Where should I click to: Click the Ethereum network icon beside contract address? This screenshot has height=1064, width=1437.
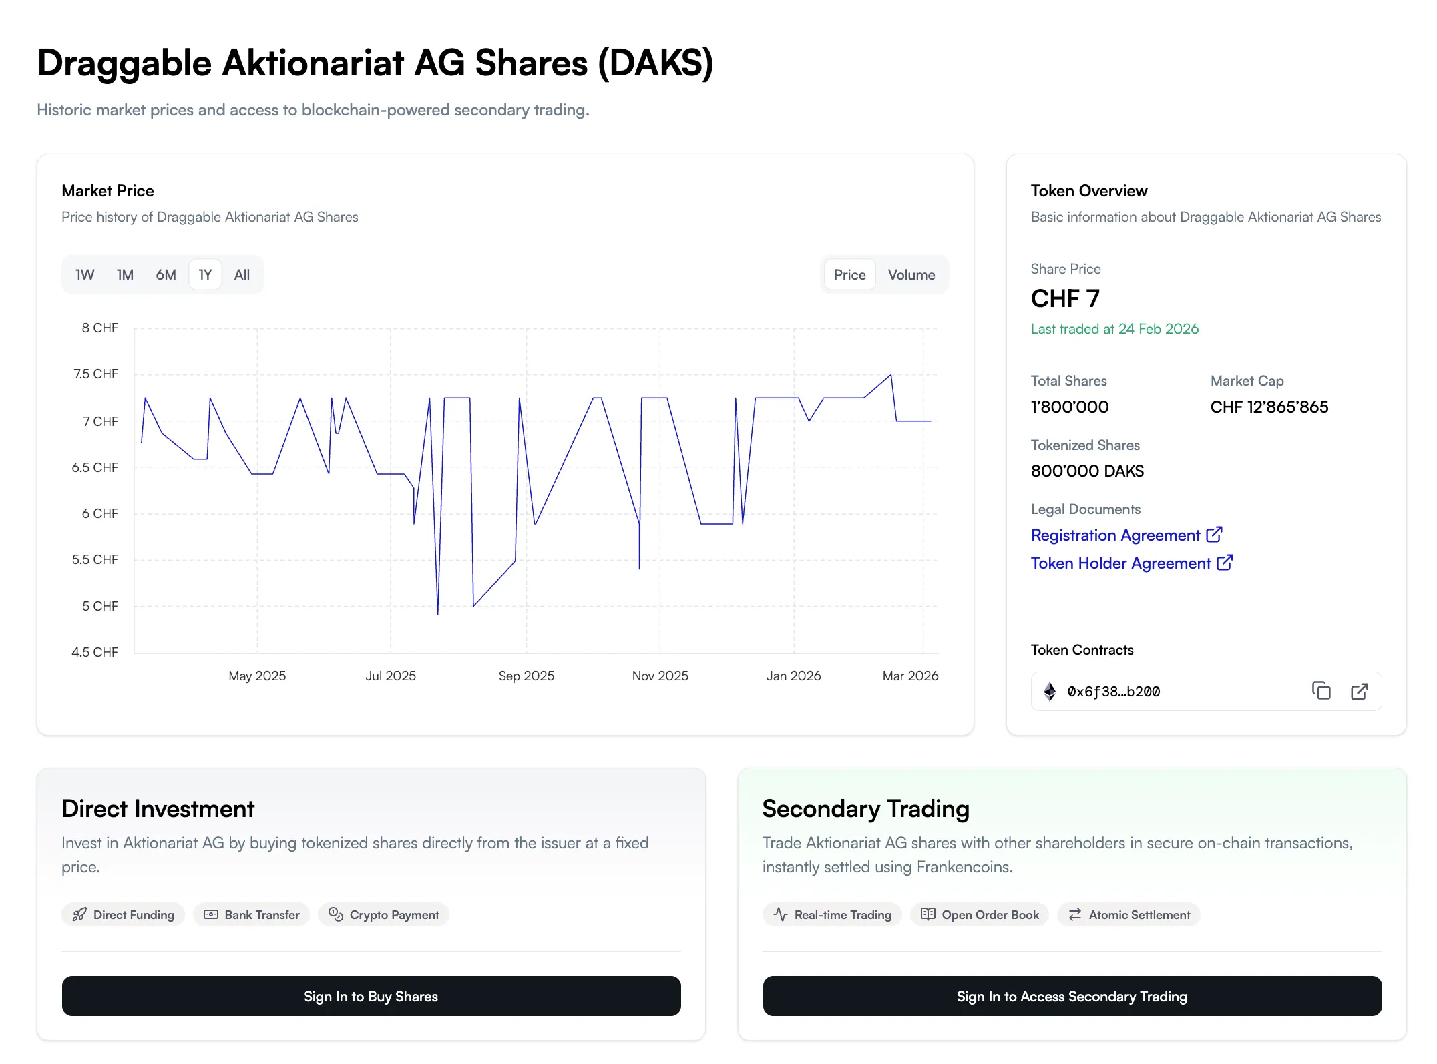click(x=1050, y=691)
